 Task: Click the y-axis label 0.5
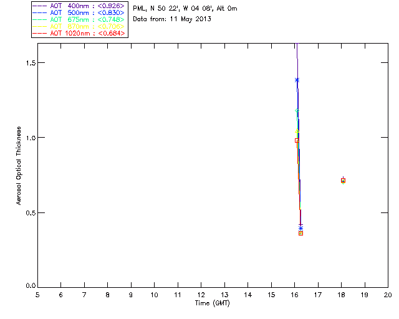point(30,212)
